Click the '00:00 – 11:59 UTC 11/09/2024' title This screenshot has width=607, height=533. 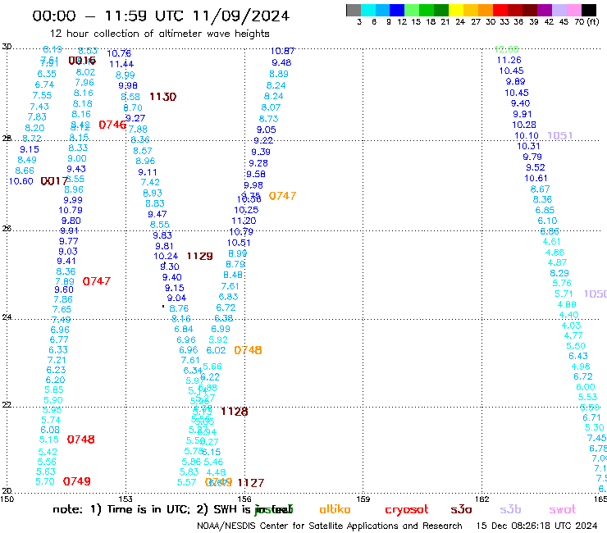161,16
